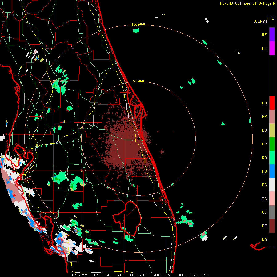
Task: Click the BI legend label
Action: [264, 226]
